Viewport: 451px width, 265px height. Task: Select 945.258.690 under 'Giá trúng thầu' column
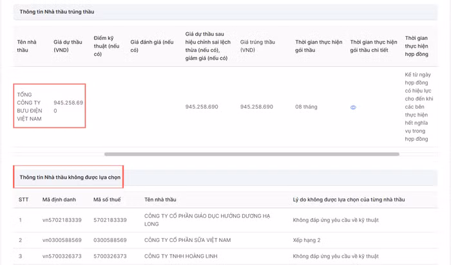point(256,107)
